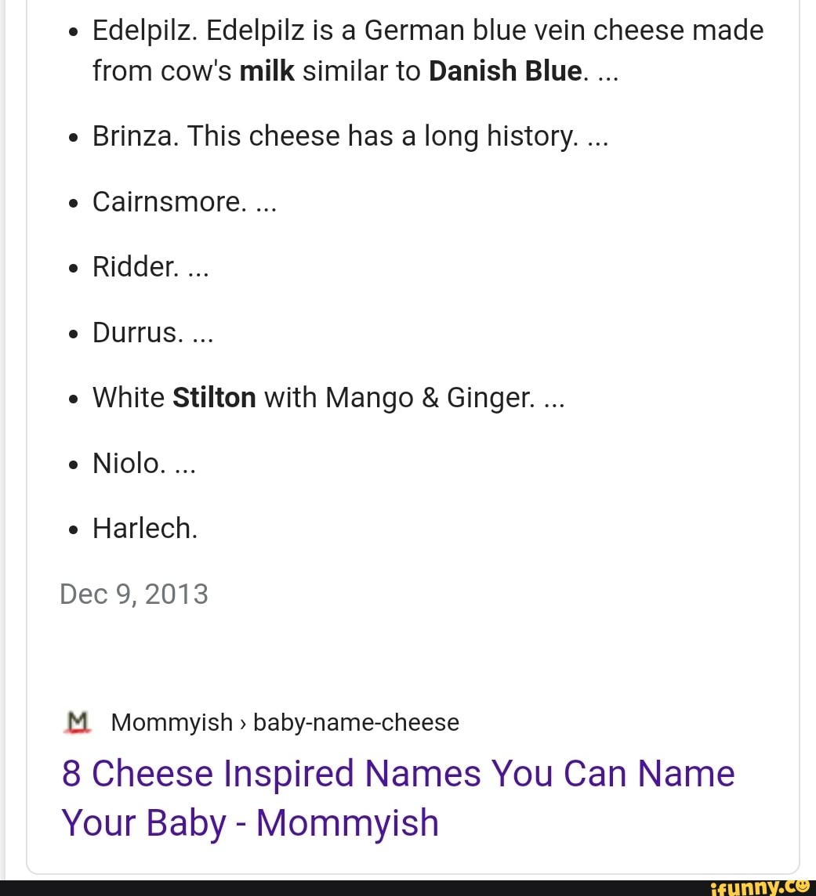Select the Ridder list item
The width and height of the screenshot is (816, 896).
point(135,267)
